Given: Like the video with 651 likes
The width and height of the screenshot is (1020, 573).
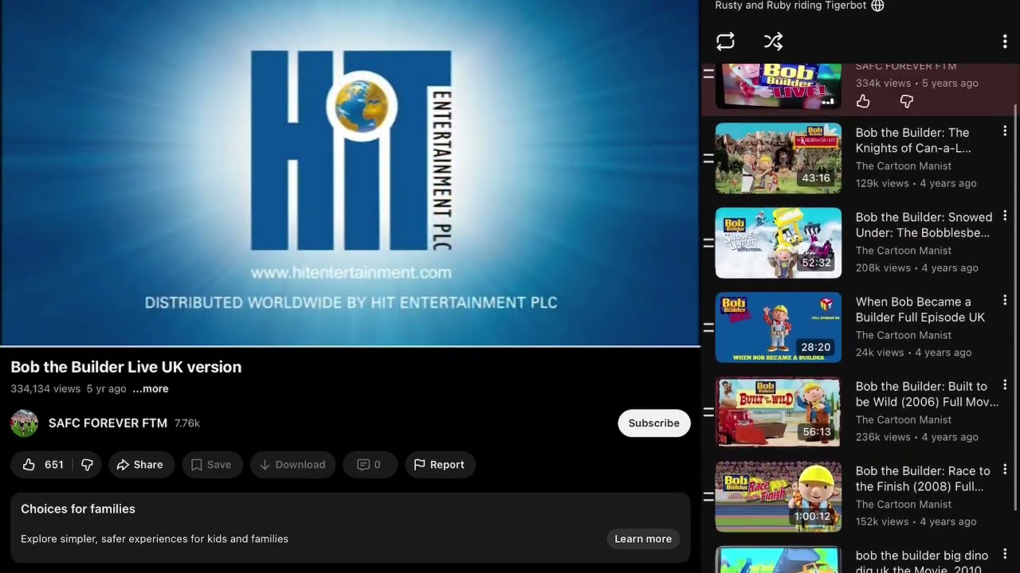Looking at the screenshot, I should (42, 465).
